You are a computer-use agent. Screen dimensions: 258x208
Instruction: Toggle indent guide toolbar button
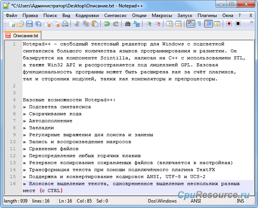(208, 24)
